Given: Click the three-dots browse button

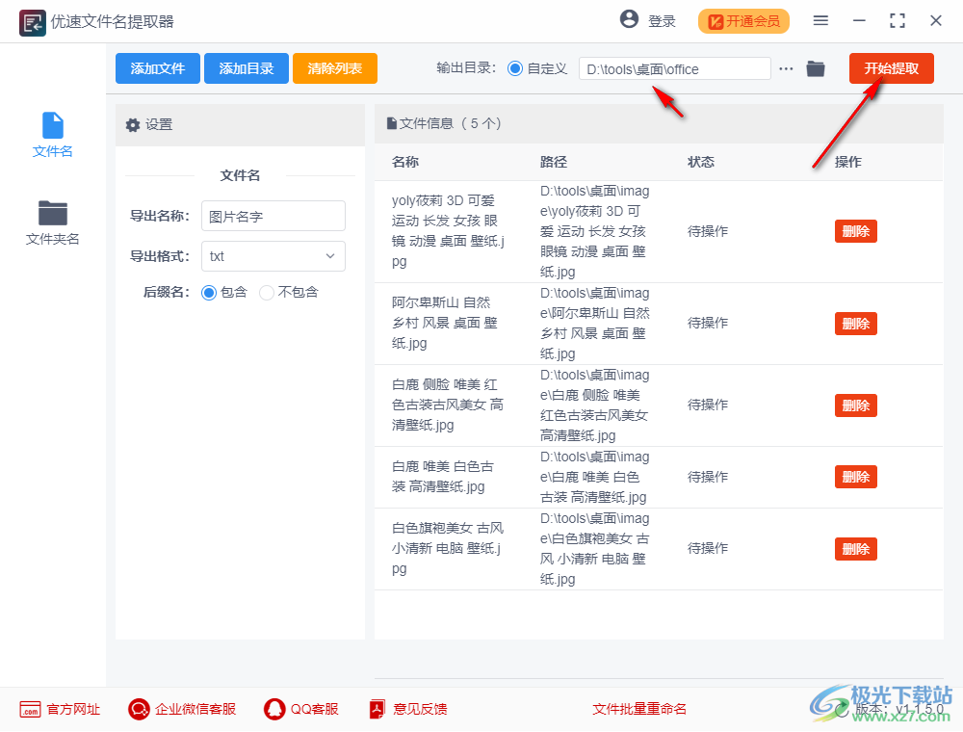Looking at the screenshot, I should click(786, 68).
